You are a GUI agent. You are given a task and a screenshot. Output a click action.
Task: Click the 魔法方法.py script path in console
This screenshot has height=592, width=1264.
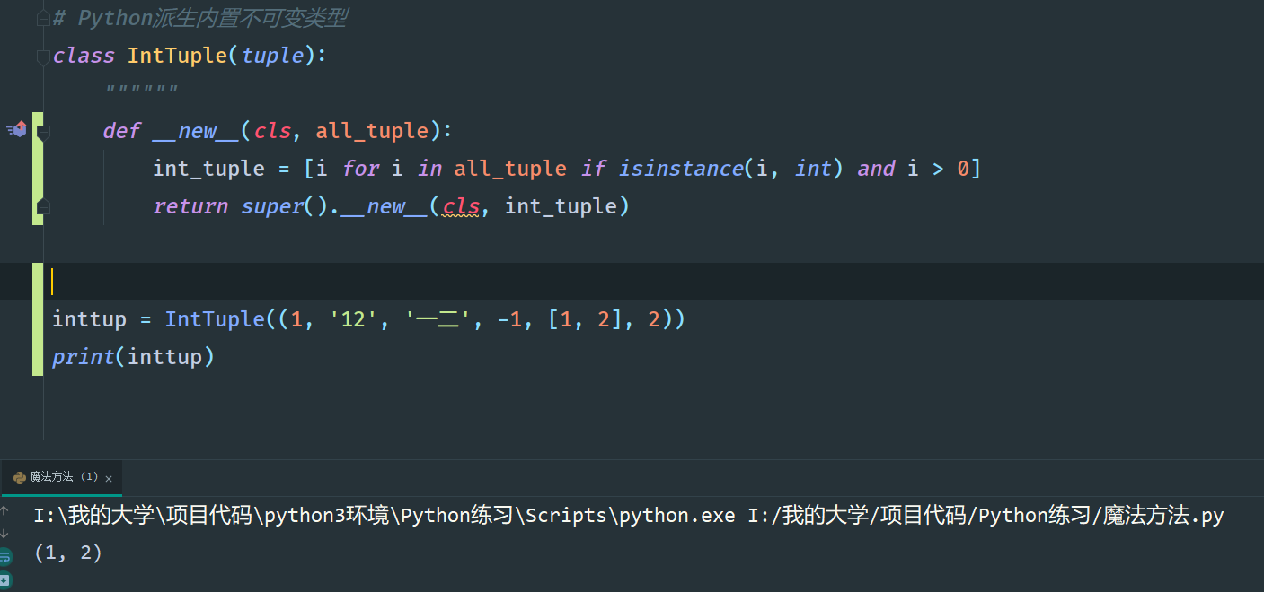pyautogui.click(x=986, y=516)
